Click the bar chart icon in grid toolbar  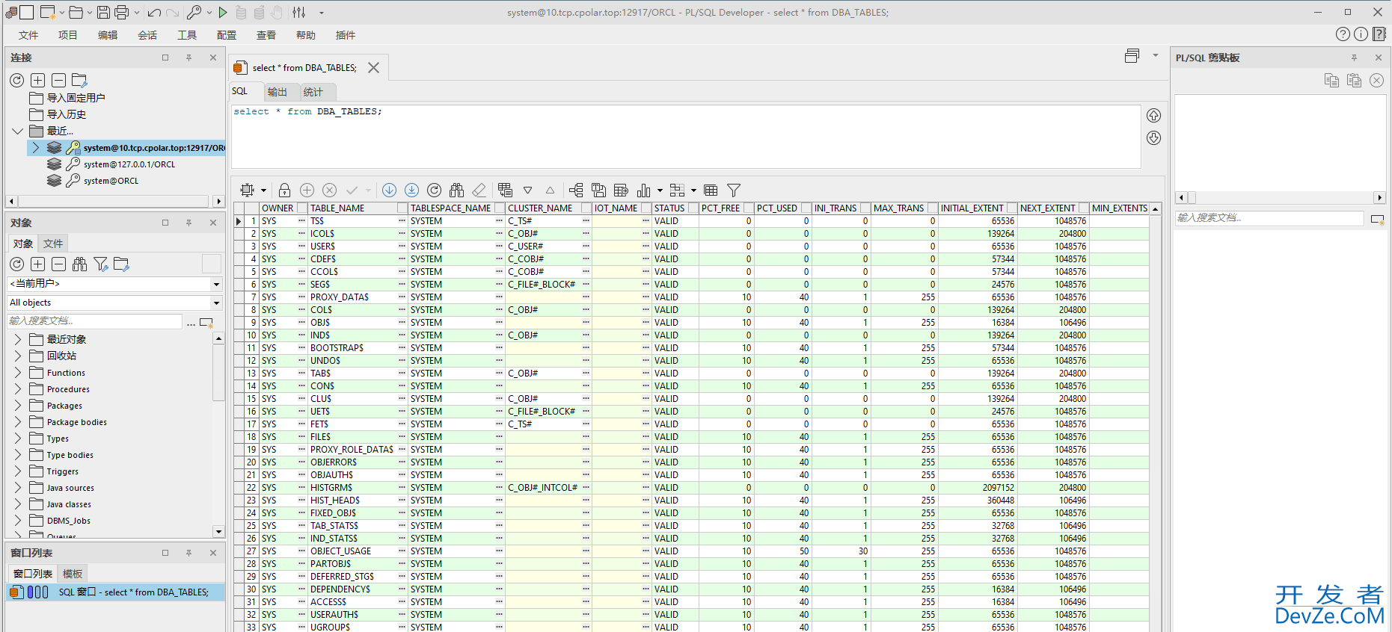coord(643,190)
